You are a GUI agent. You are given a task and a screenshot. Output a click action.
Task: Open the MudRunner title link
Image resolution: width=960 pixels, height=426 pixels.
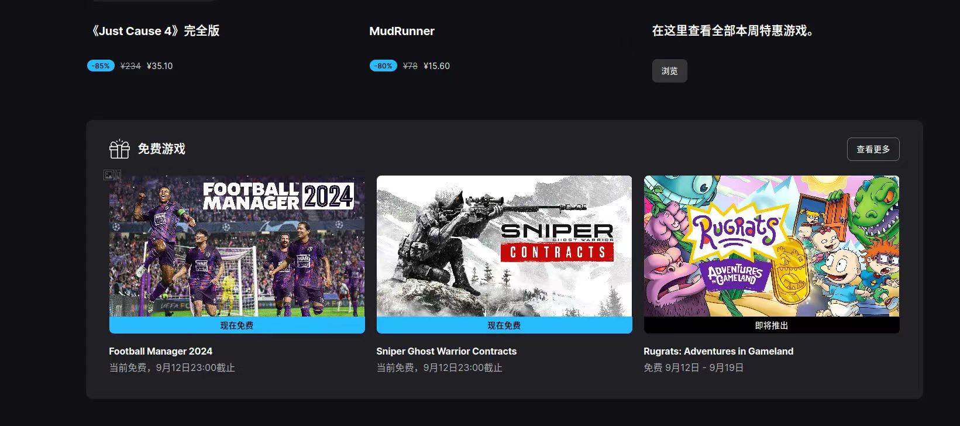(x=402, y=31)
